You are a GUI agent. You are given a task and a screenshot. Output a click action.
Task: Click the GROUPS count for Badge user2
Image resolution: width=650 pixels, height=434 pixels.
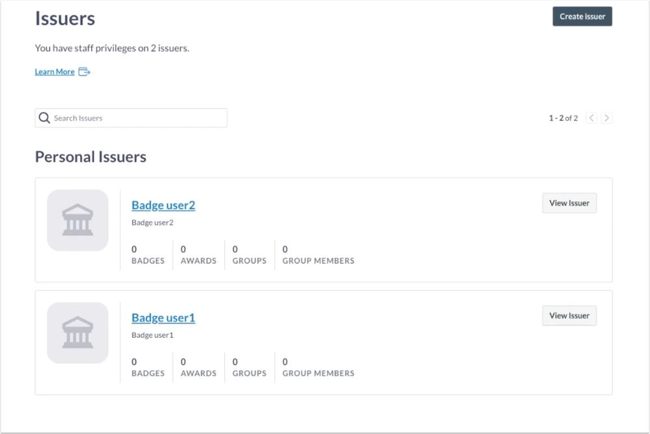pos(248,255)
